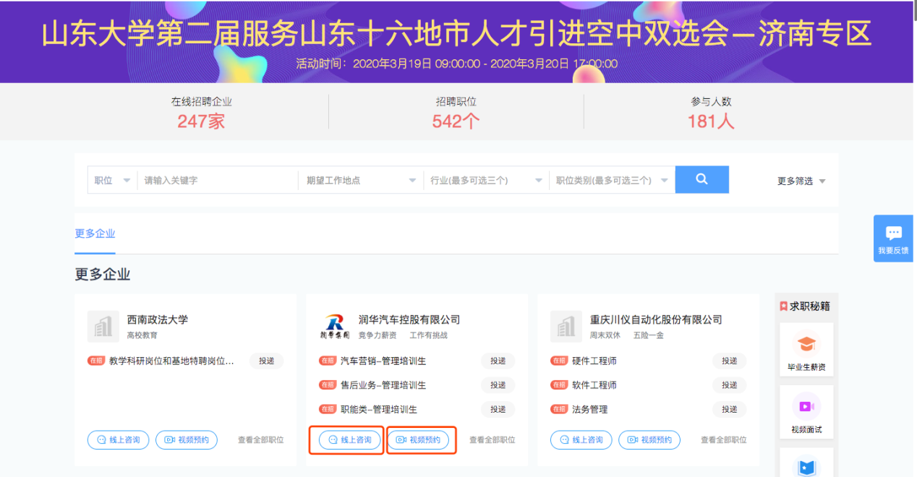Book 视频预约 with 重庆川仪自动化股份有限公司
Image resolution: width=917 pixels, height=477 pixels.
click(649, 439)
